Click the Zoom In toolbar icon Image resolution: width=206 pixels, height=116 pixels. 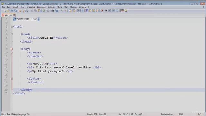click(61, 11)
